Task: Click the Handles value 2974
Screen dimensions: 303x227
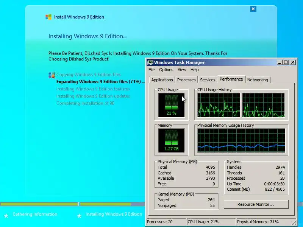Action: (280, 167)
